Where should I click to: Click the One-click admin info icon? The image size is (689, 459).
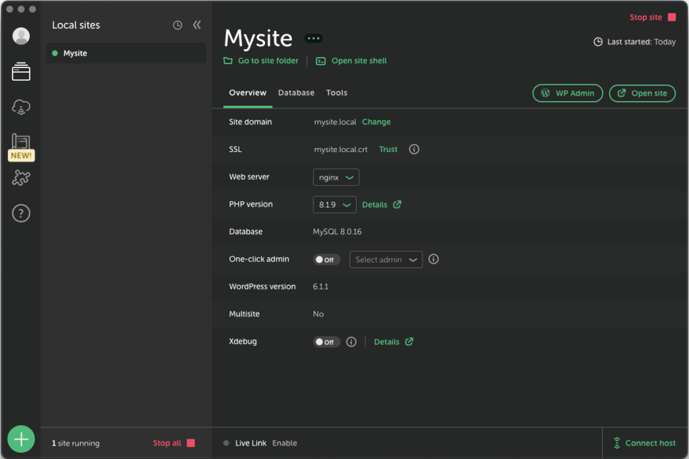[434, 259]
